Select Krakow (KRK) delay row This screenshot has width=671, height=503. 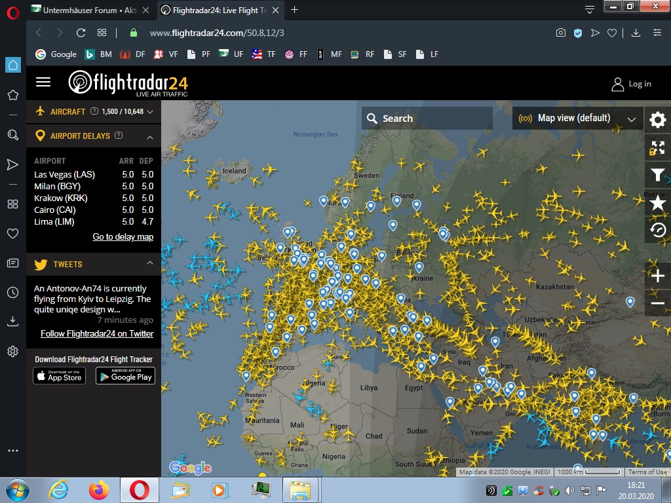point(94,198)
